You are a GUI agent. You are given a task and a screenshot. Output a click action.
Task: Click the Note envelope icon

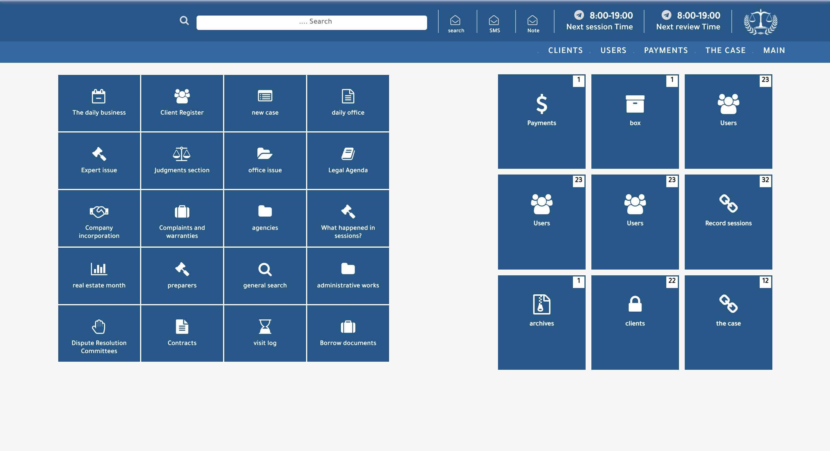click(x=533, y=23)
